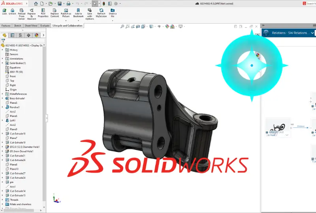Open the DimXpertManager crosshair tab

pyautogui.click(x=28, y=35)
